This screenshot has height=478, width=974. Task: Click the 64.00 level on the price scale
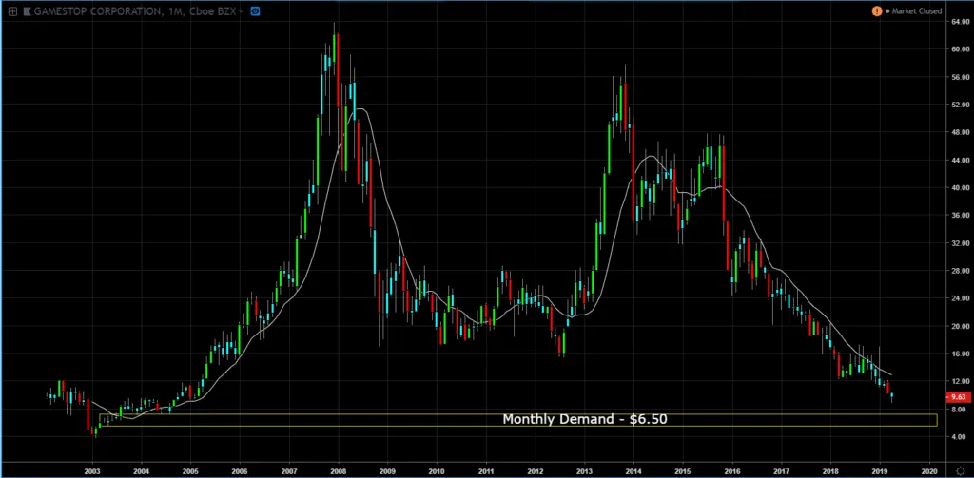tap(957, 22)
